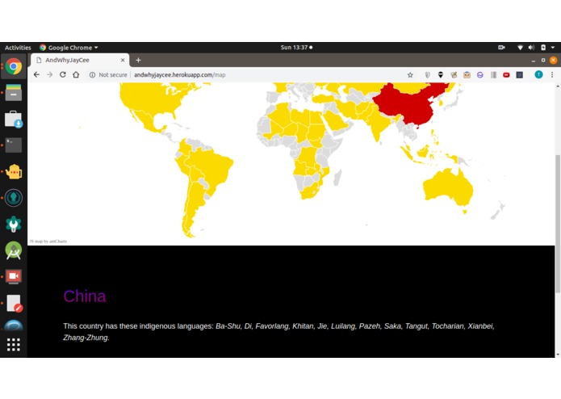
Task: Select Australia on the world map
Action: coord(447,190)
